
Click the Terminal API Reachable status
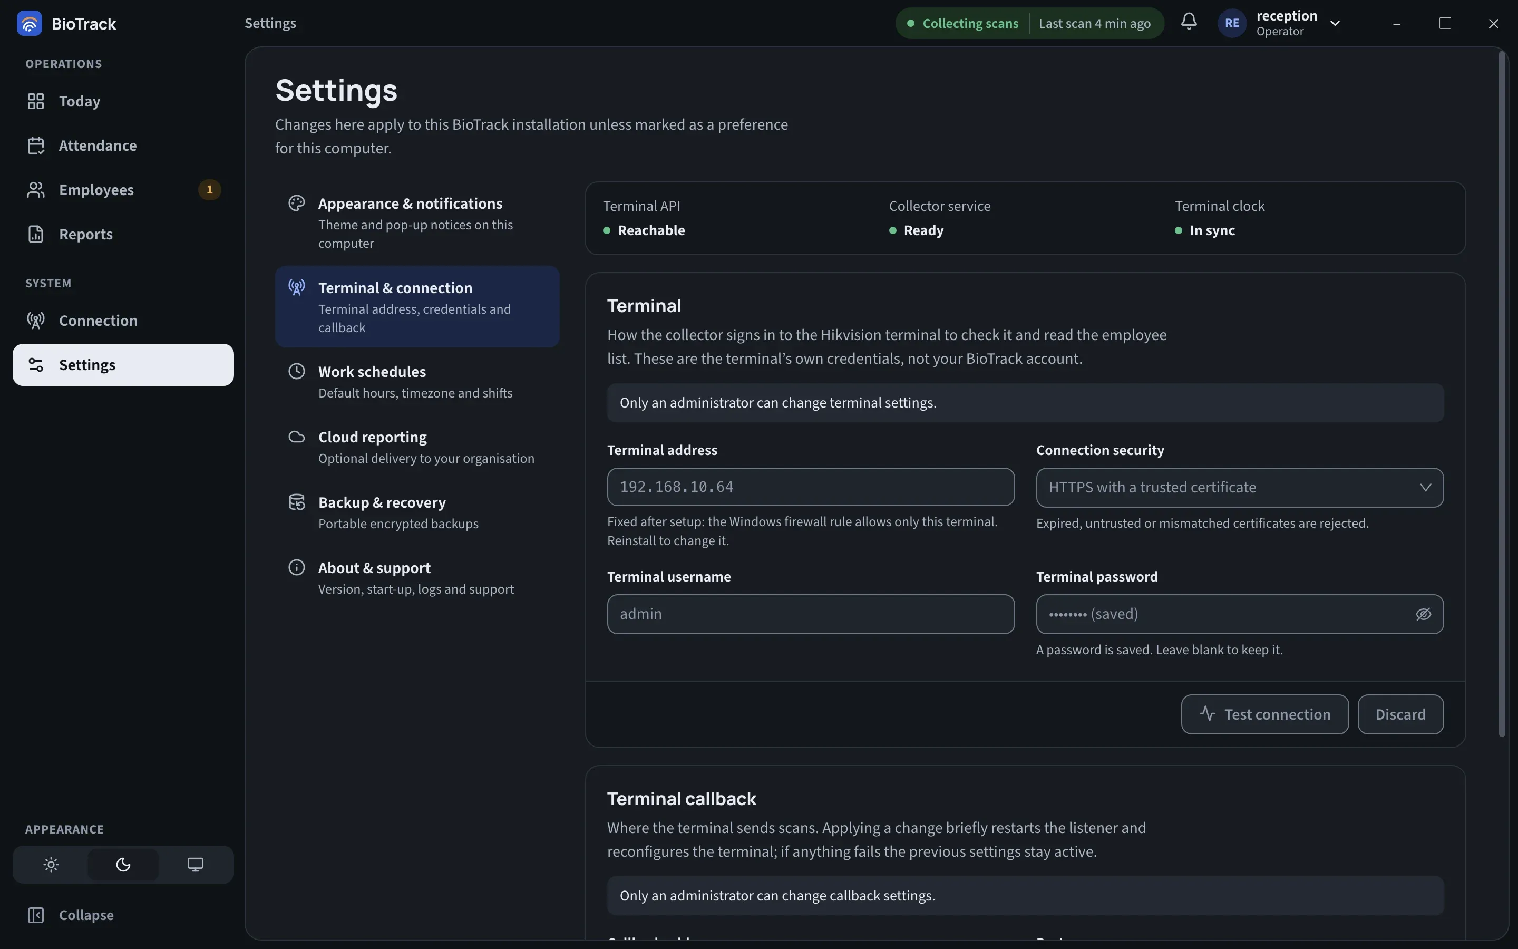tap(644, 230)
